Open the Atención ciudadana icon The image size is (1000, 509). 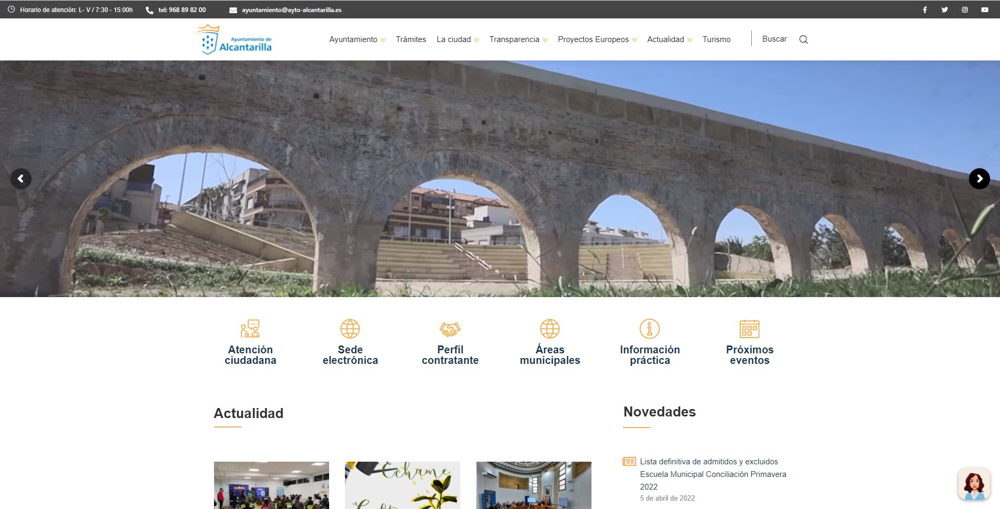pyautogui.click(x=250, y=329)
